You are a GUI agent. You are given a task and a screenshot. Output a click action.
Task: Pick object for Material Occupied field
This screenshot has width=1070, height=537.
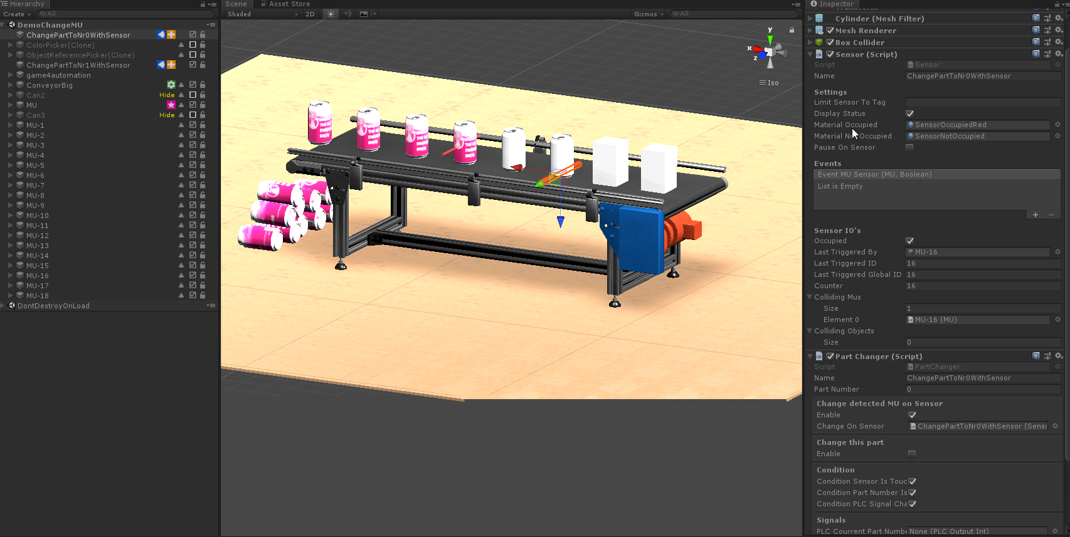[1057, 125]
